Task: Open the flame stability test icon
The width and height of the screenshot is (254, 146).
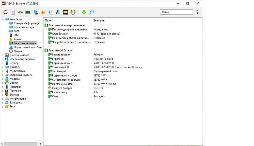Action: pos(43,12)
